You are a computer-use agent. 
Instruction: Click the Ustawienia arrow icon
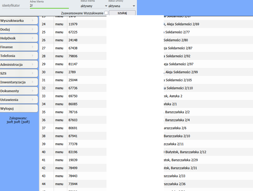(x=33, y=100)
